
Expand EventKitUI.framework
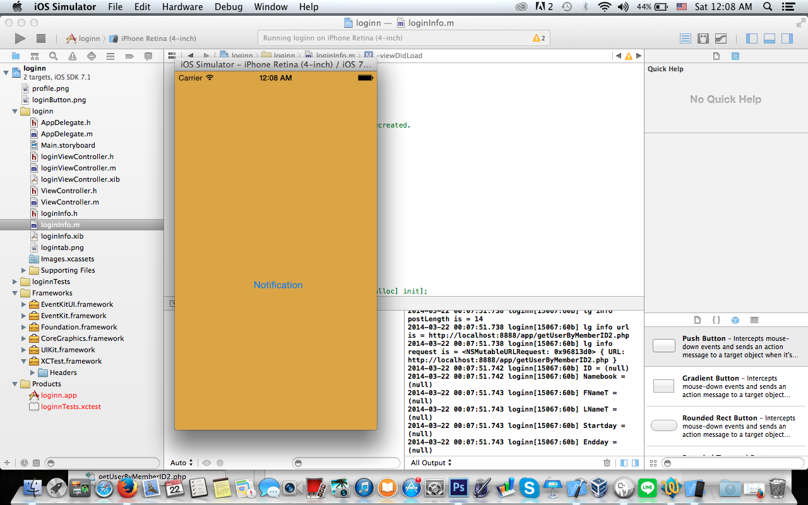click(24, 304)
